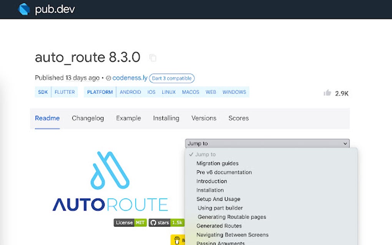Click the GitHub stars 1.5k badge
The image size is (392, 245).
tap(166, 223)
